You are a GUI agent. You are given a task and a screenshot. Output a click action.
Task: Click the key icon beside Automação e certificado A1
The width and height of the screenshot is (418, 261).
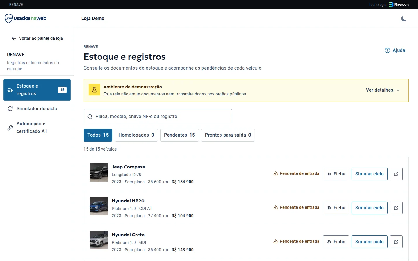coord(10,128)
